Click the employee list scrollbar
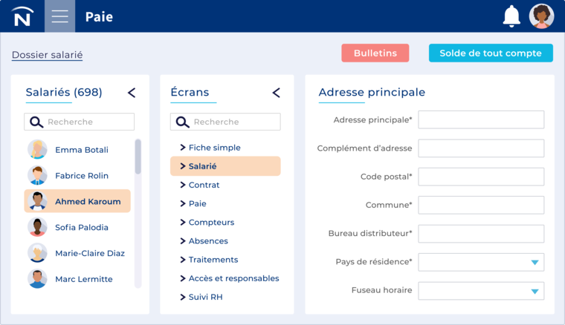This screenshot has height=325, width=565. pos(138,157)
